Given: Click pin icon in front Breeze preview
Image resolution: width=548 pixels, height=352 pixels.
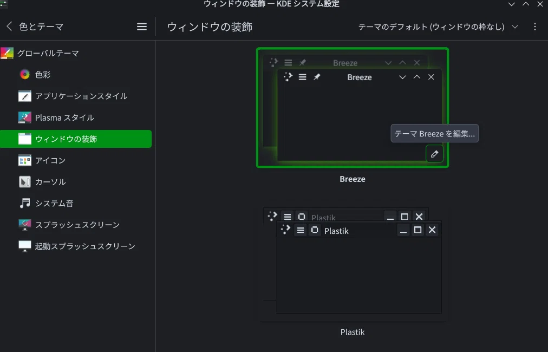Looking at the screenshot, I should pos(317,77).
